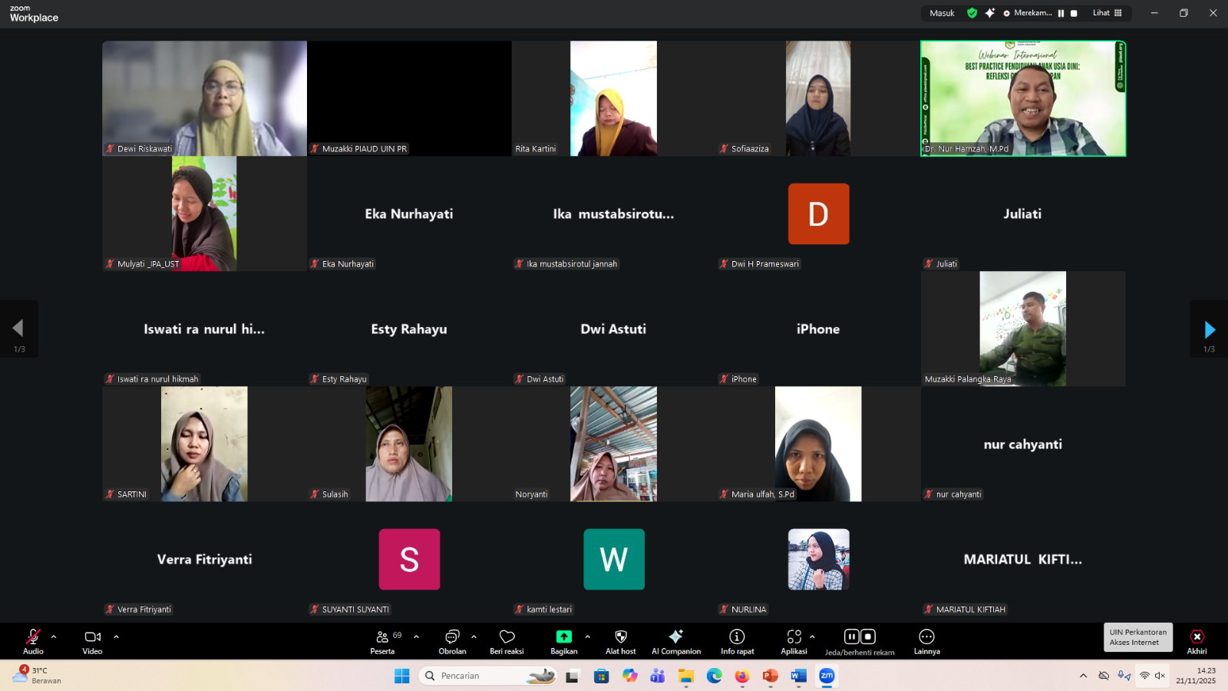Viewport: 1228px width, 691px height.
Task: Unmute microphone with the Audio button
Action: (x=33, y=640)
